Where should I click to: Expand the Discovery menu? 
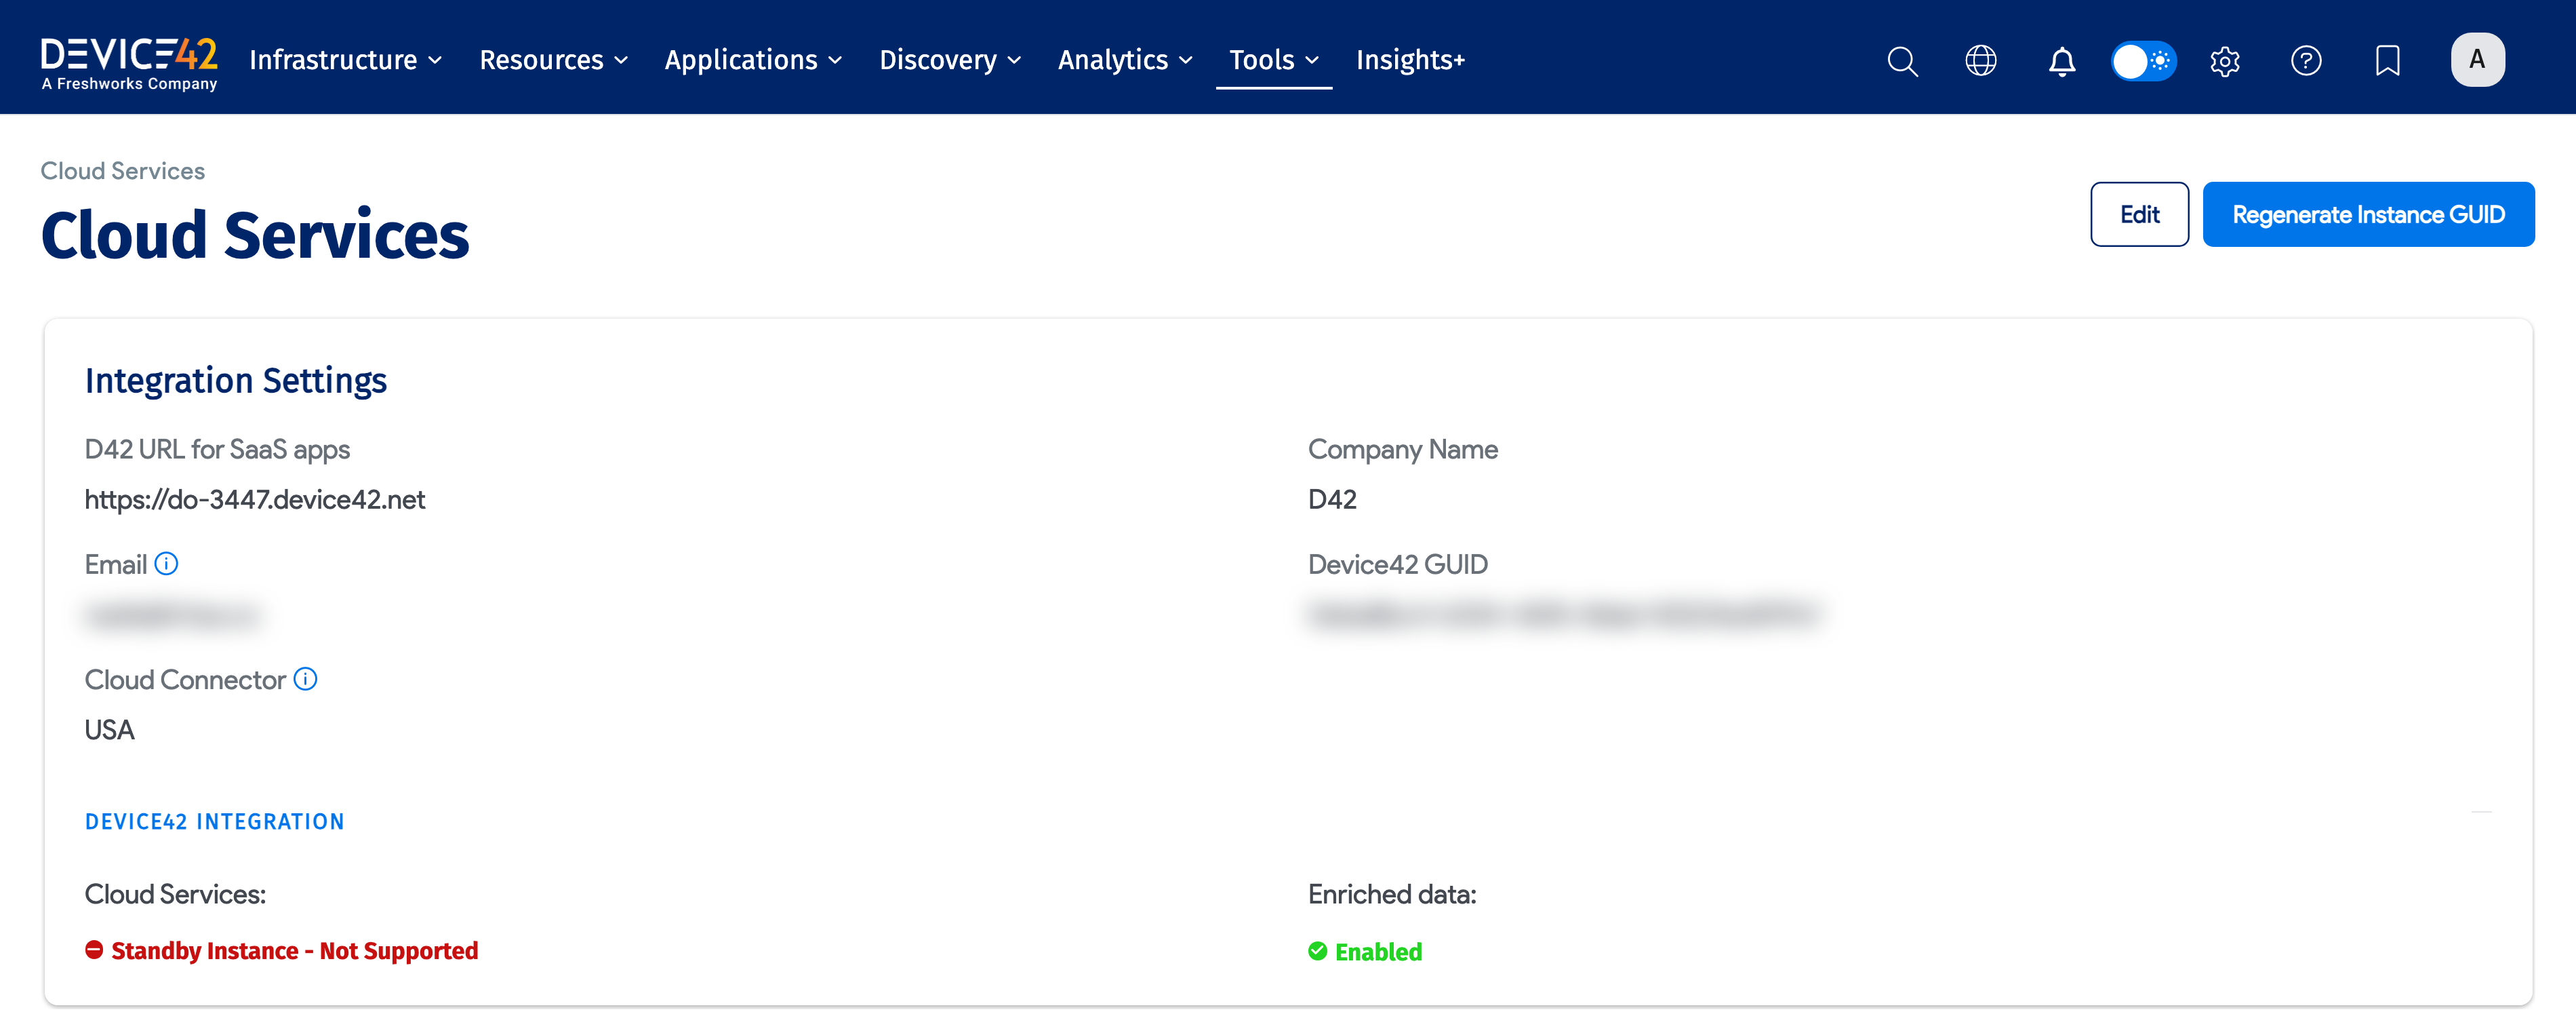(950, 60)
